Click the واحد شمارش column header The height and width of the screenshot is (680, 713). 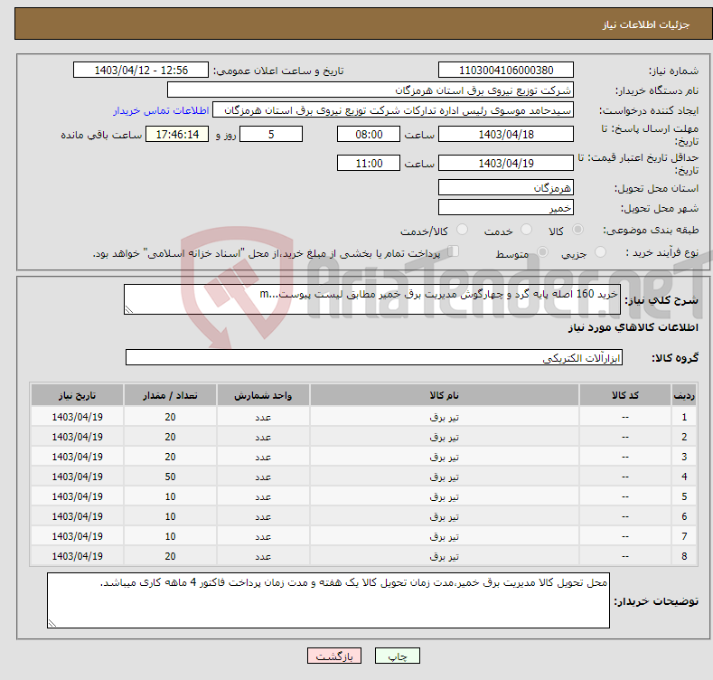tap(263, 395)
